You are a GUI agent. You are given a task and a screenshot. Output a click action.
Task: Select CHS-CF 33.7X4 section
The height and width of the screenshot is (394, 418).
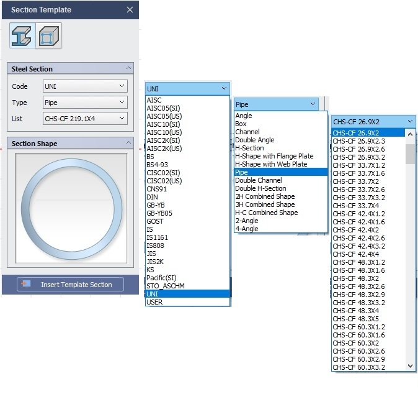coord(368,206)
